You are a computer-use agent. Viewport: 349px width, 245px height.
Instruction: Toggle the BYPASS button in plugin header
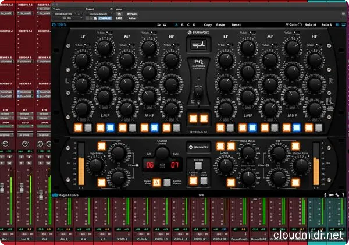[x=131, y=13]
